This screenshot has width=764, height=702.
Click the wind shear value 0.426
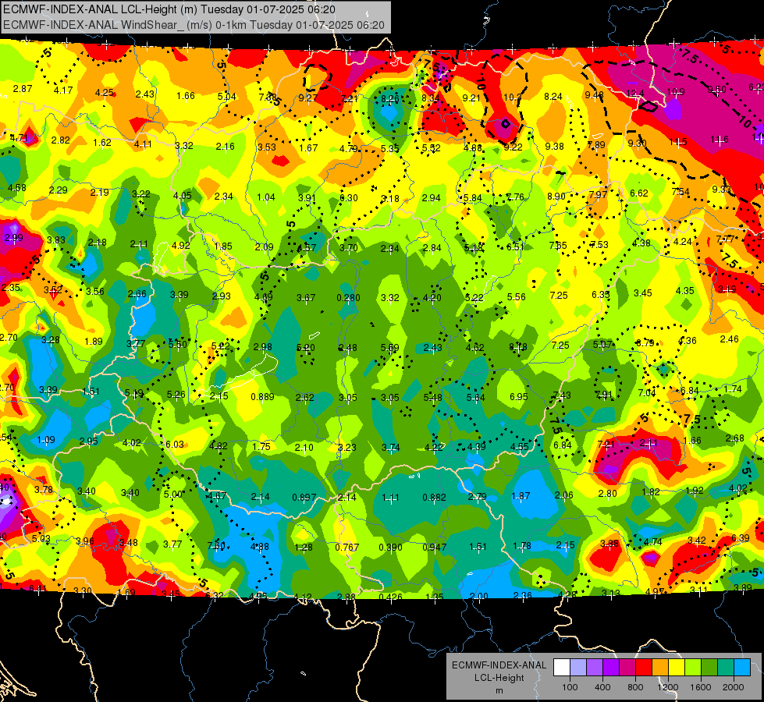pyautogui.click(x=390, y=596)
